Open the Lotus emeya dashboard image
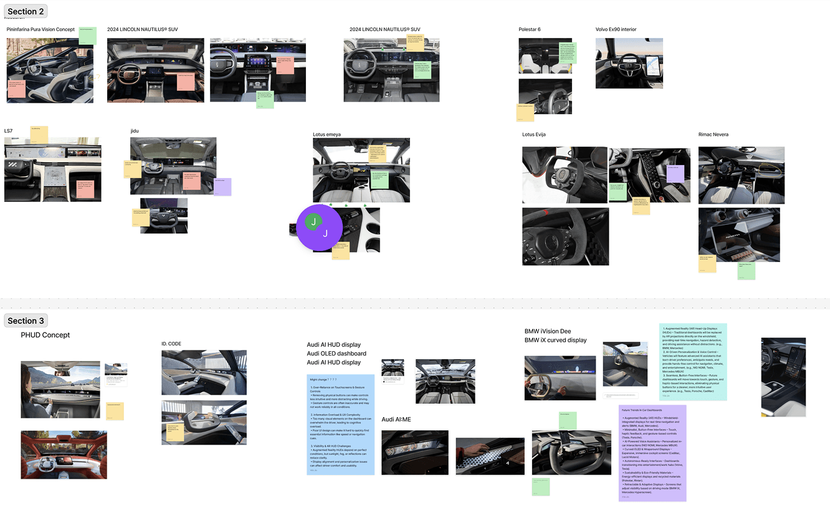 [361, 170]
